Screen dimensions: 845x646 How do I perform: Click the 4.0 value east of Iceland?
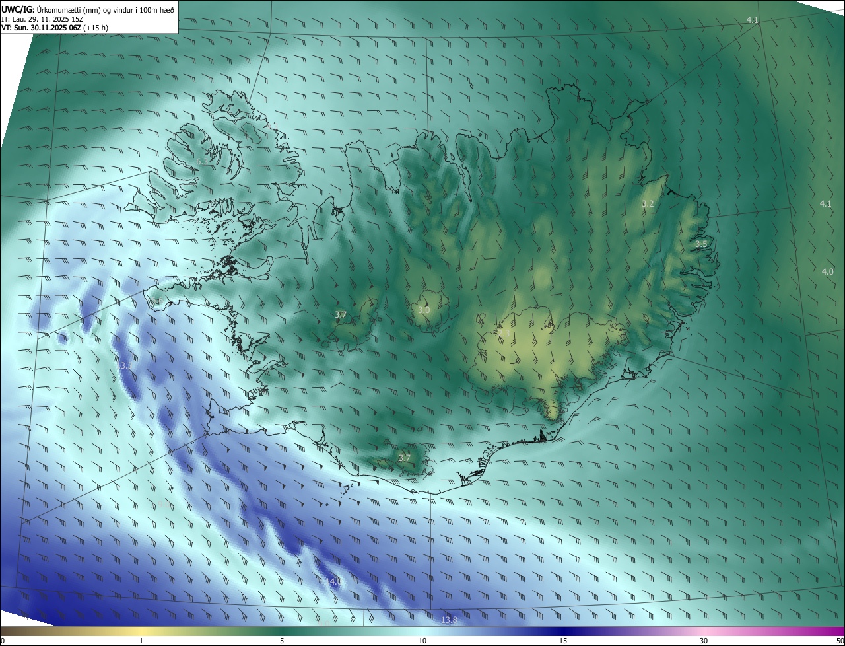tap(827, 271)
